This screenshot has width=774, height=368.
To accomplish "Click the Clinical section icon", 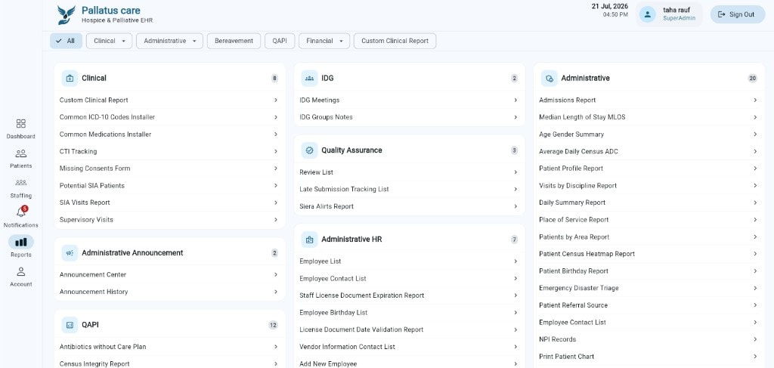I will 70,78.
